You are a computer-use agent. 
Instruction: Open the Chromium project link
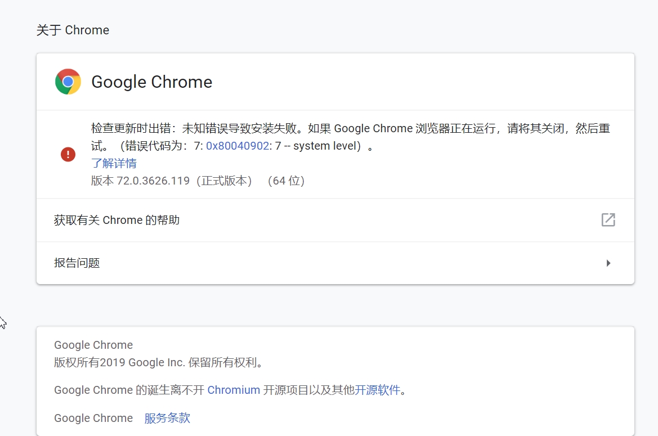[234, 390]
